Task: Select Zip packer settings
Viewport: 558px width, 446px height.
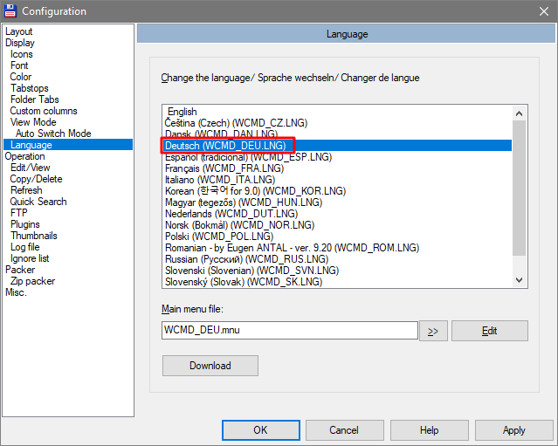Action: point(32,281)
